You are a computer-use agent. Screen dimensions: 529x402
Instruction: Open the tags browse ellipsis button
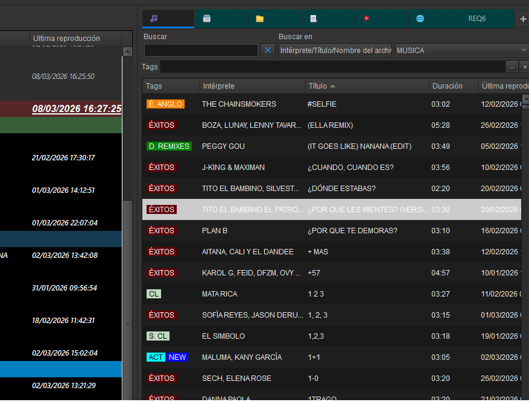pos(512,67)
